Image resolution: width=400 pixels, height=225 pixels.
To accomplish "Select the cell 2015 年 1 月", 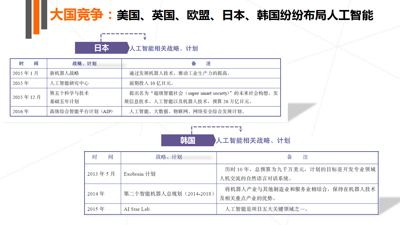I will [x=28, y=73].
